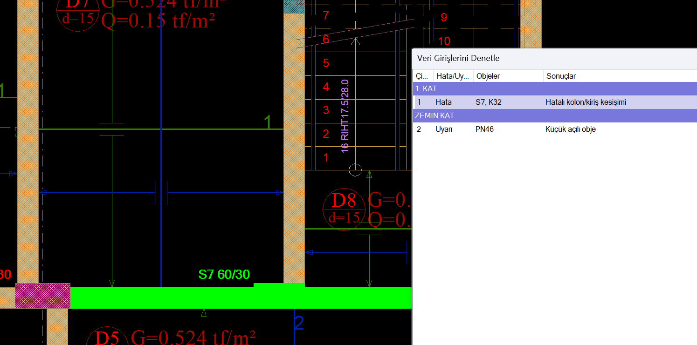Click the 'G=0.524 tf/m²' text beside D5
Image resolution: width=697 pixels, height=345 pixels.
point(193,338)
